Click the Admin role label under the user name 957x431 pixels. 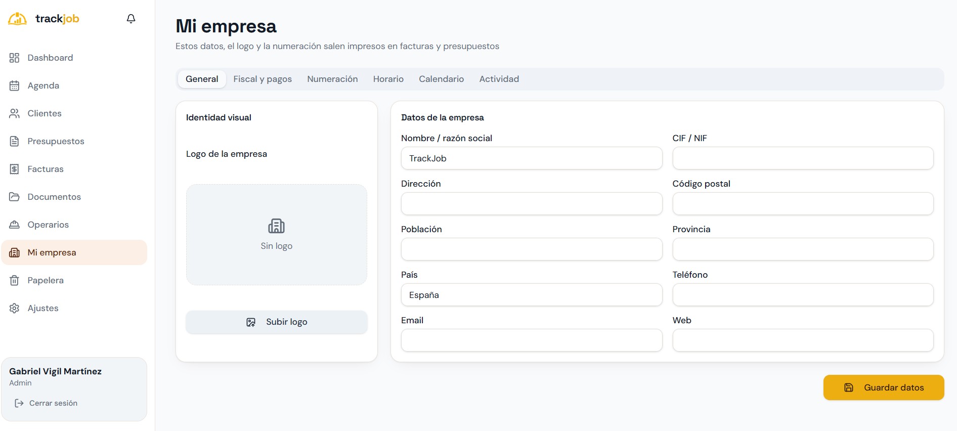pyautogui.click(x=20, y=383)
